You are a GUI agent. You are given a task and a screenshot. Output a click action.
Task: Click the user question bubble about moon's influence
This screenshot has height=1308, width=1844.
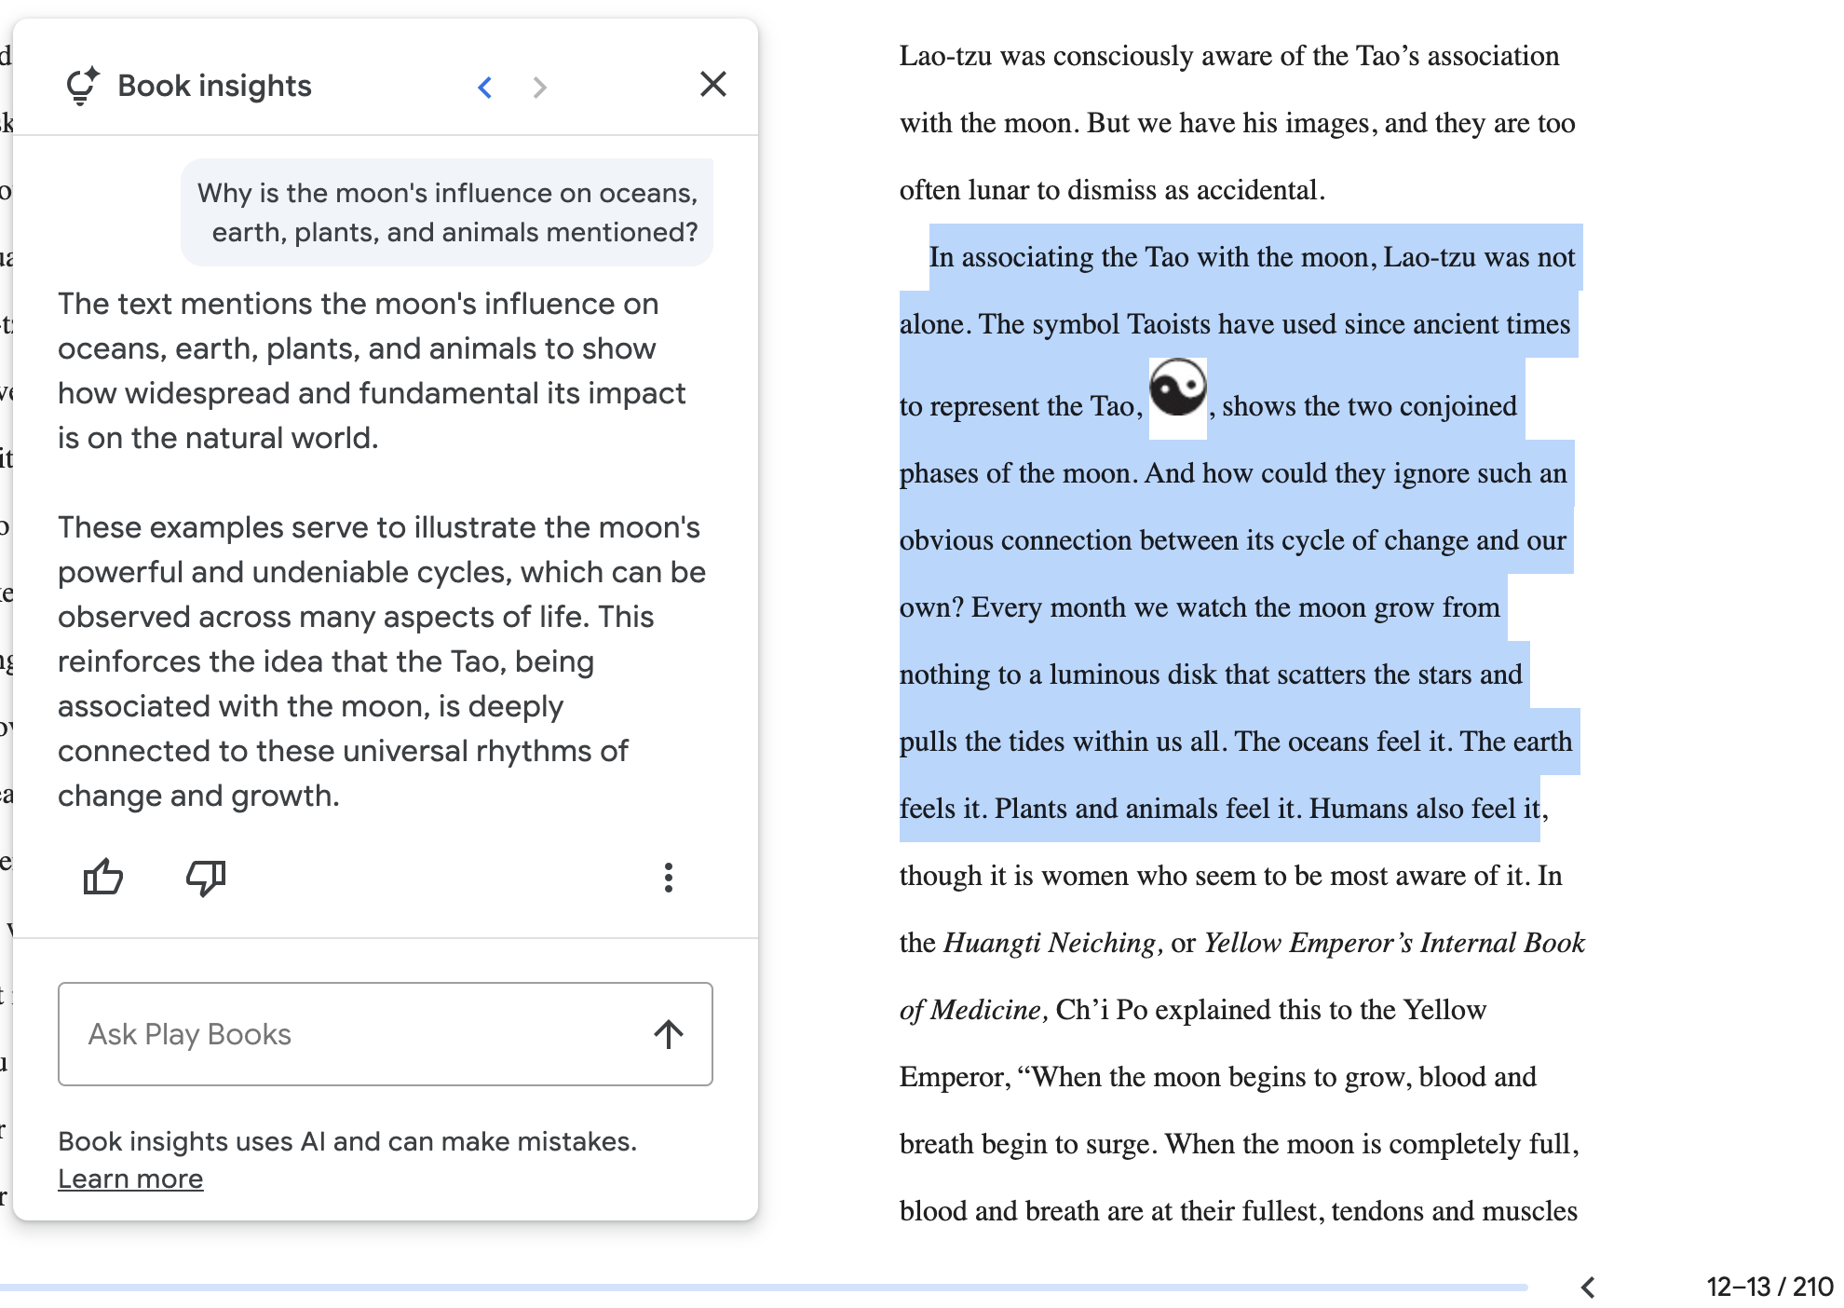point(447,212)
